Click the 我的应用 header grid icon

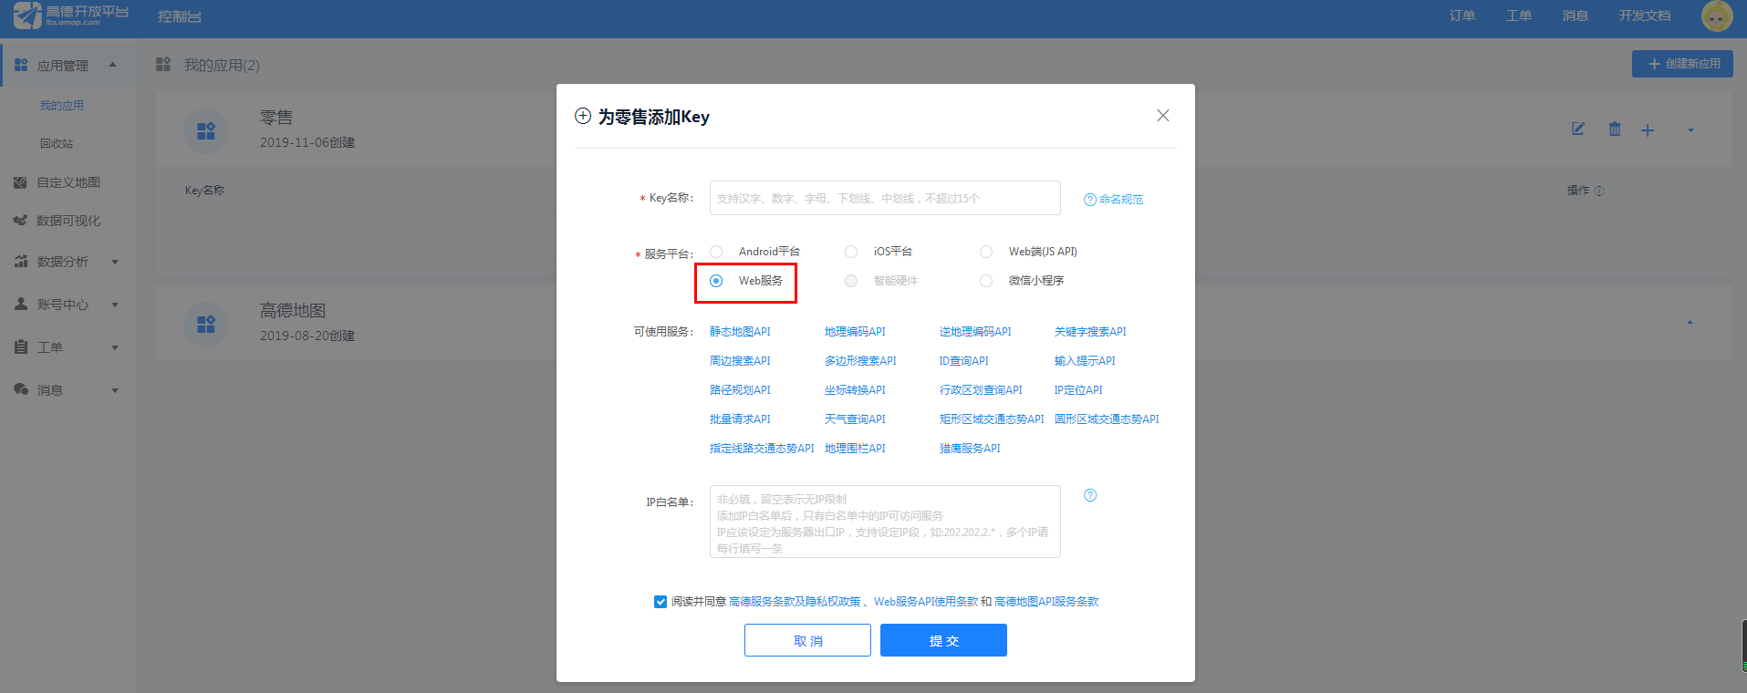point(163,64)
